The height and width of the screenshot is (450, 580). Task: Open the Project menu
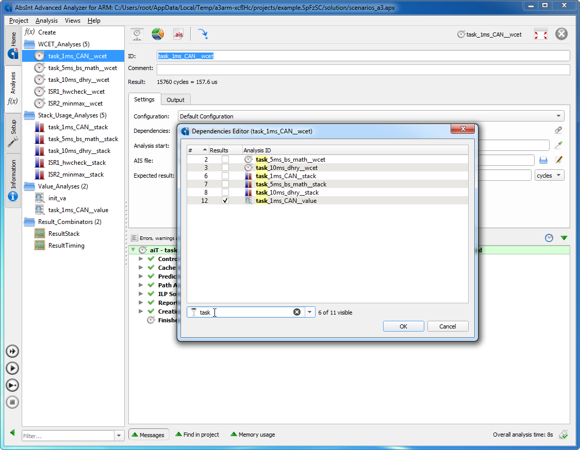[x=19, y=20]
